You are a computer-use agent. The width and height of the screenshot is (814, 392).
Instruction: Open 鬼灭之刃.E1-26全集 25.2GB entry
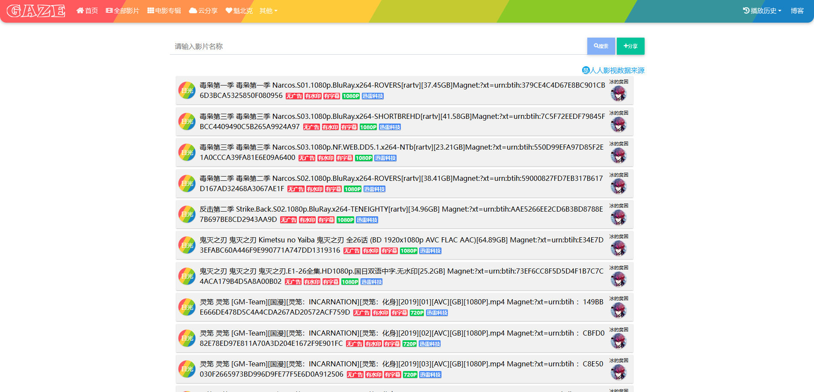tap(402, 276)
